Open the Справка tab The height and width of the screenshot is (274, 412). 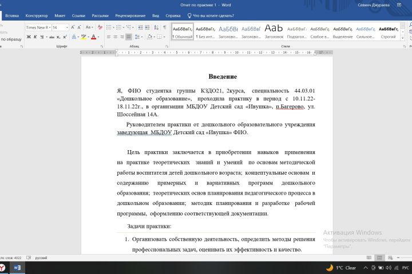[173, 16]
